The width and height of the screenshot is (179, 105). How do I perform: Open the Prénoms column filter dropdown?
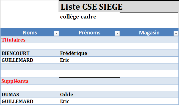117,34
